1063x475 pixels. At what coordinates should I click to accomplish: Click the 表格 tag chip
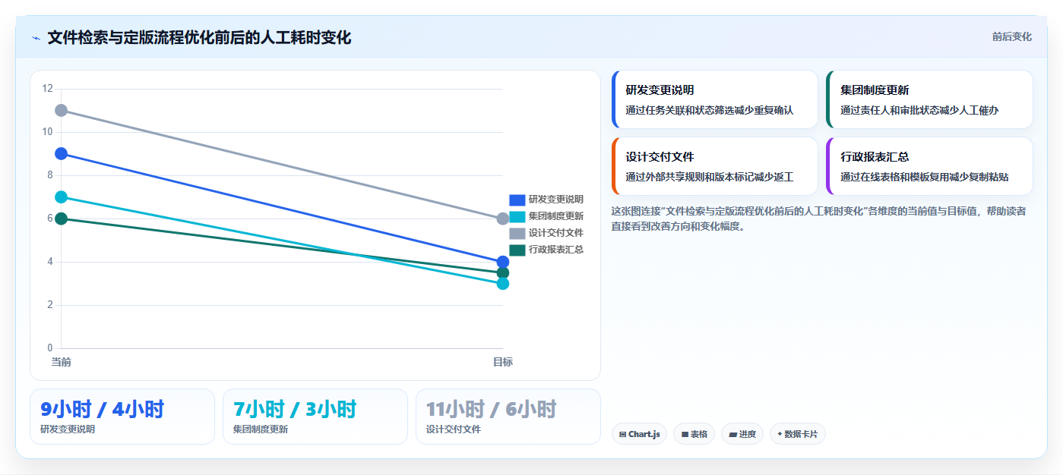tap(694, 434)
